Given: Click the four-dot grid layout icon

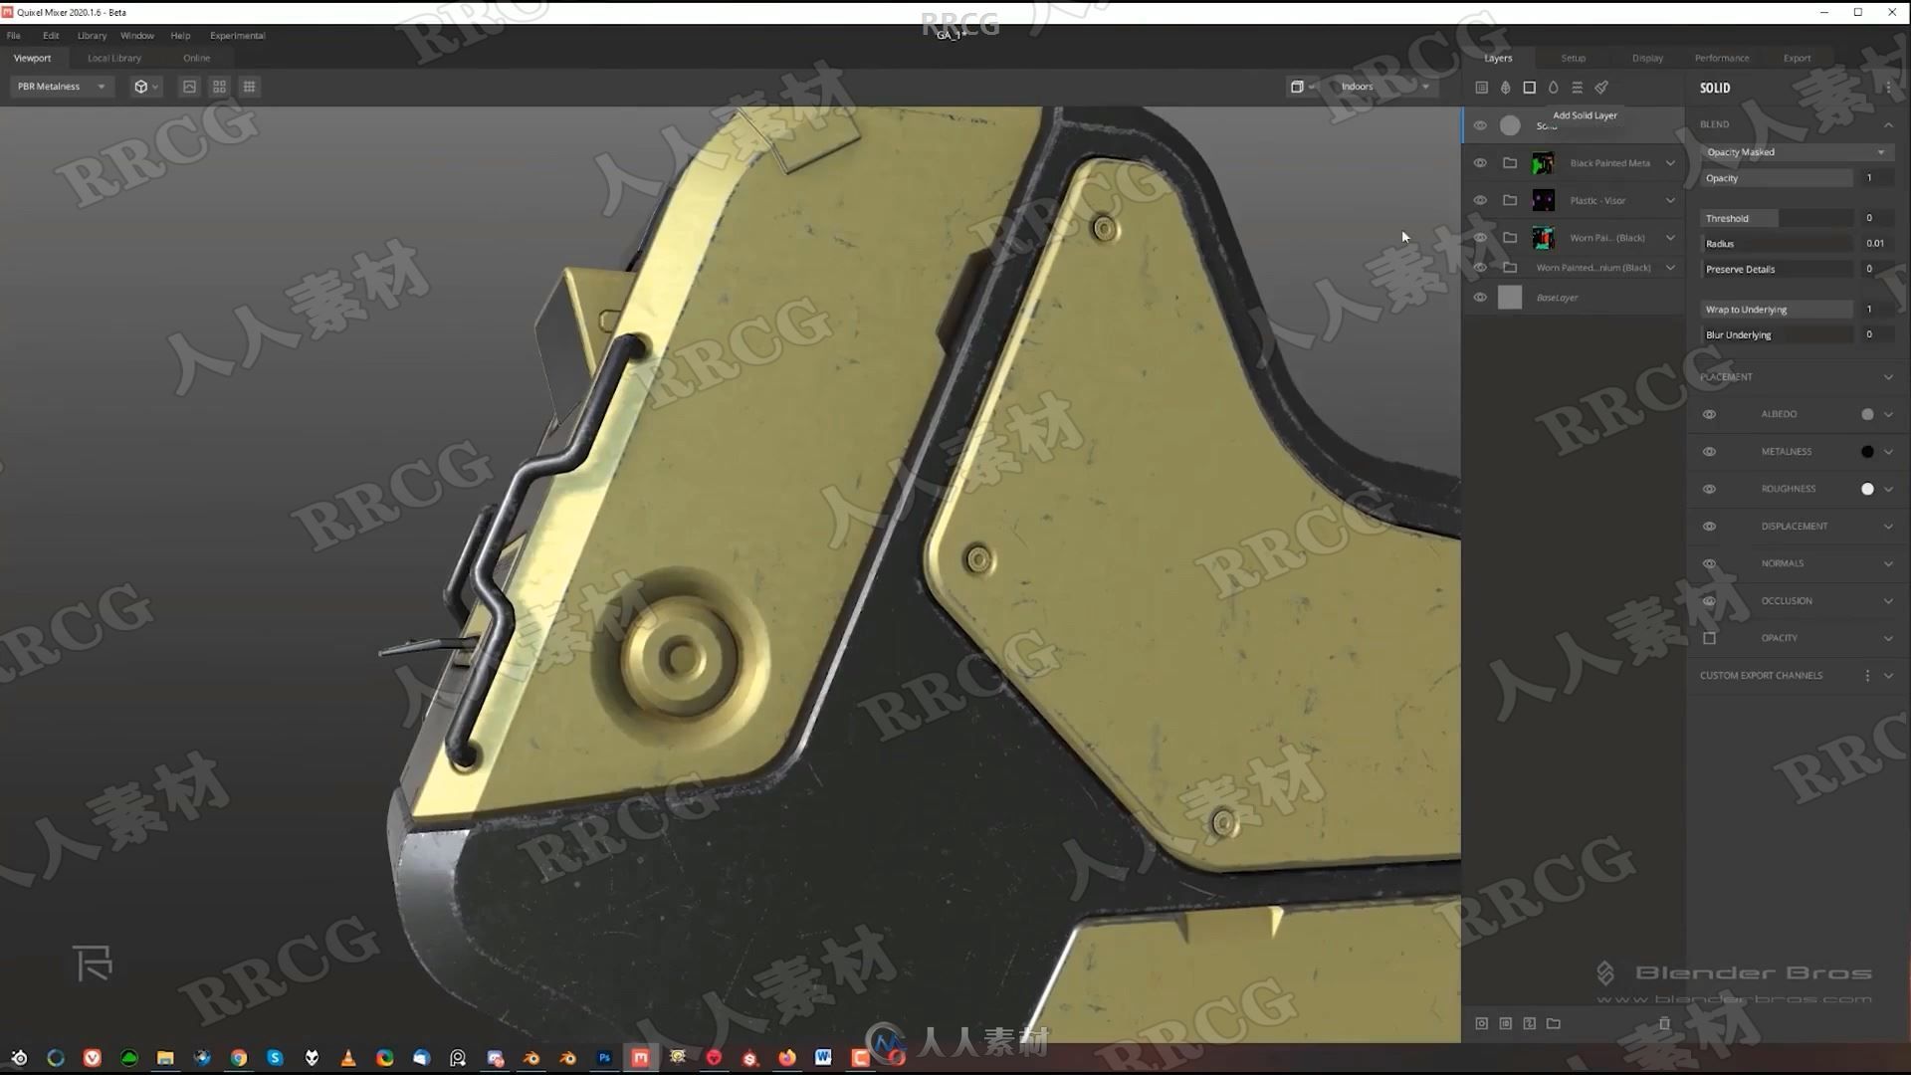Looking at the screenshot, I should point(218,87).
